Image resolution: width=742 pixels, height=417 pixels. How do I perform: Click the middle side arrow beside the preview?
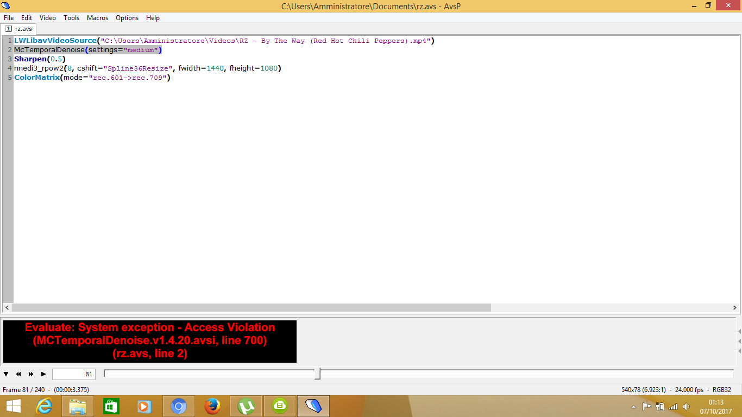[739, 341]
